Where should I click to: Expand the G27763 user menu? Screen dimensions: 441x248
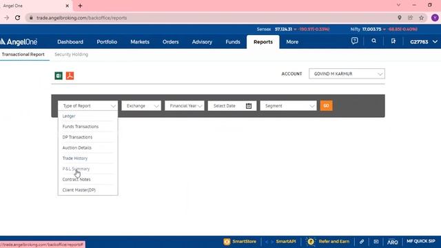click(424, 42)
